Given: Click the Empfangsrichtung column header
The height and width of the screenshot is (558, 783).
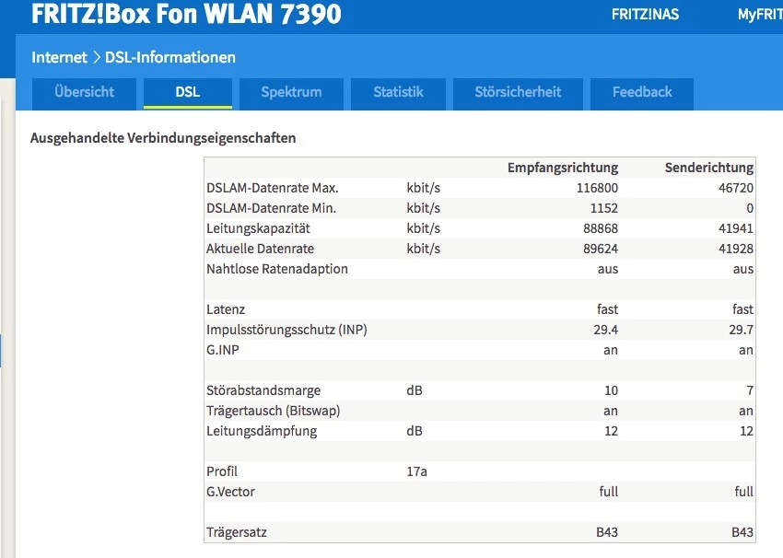Looking at the screenshot, I should [x=563, y=168].
